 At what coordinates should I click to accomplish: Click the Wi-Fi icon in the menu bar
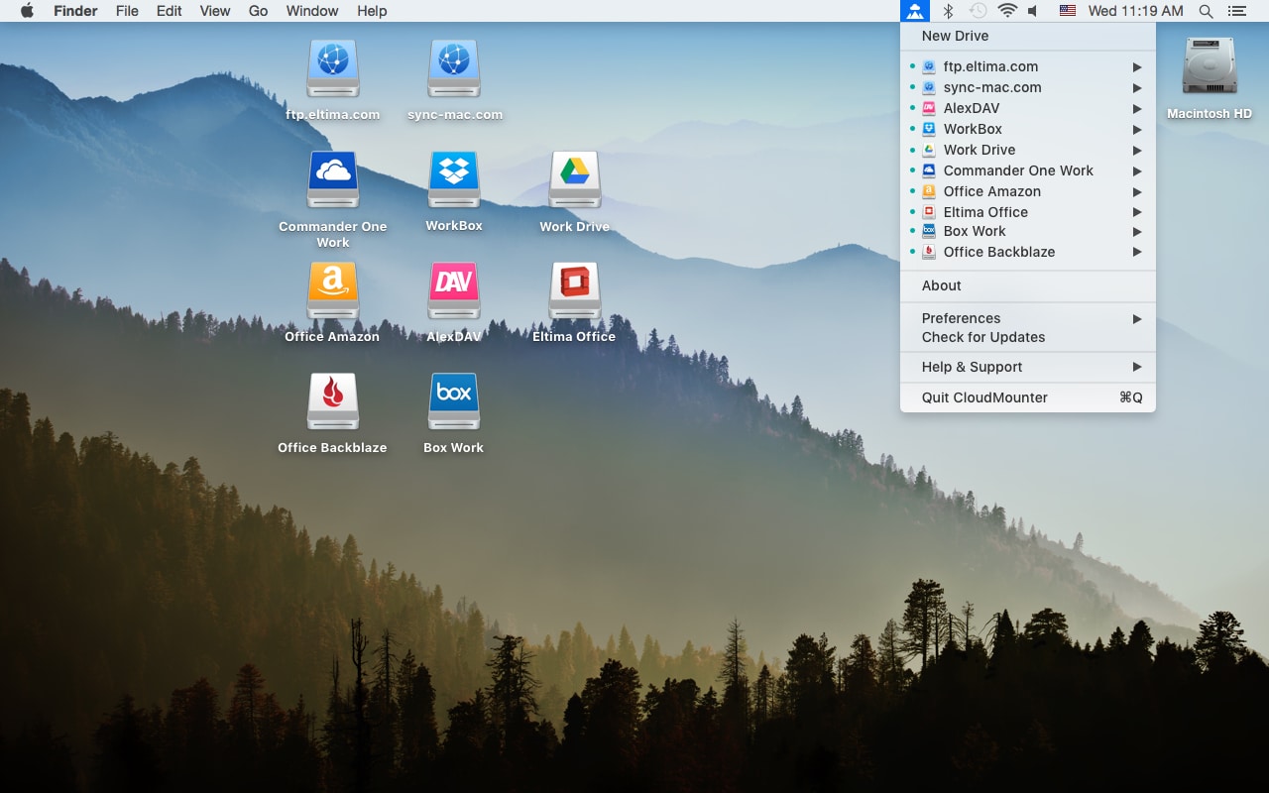[x=1008, y=11]
